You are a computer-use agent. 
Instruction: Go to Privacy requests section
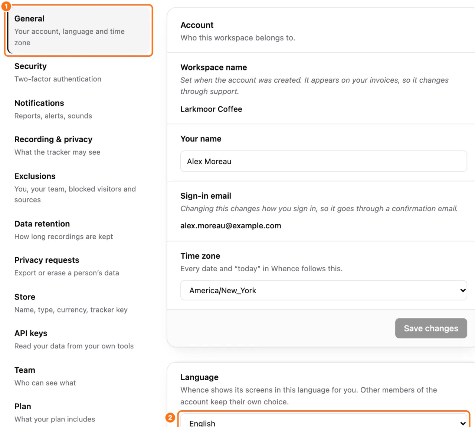[x=79, y=266]
